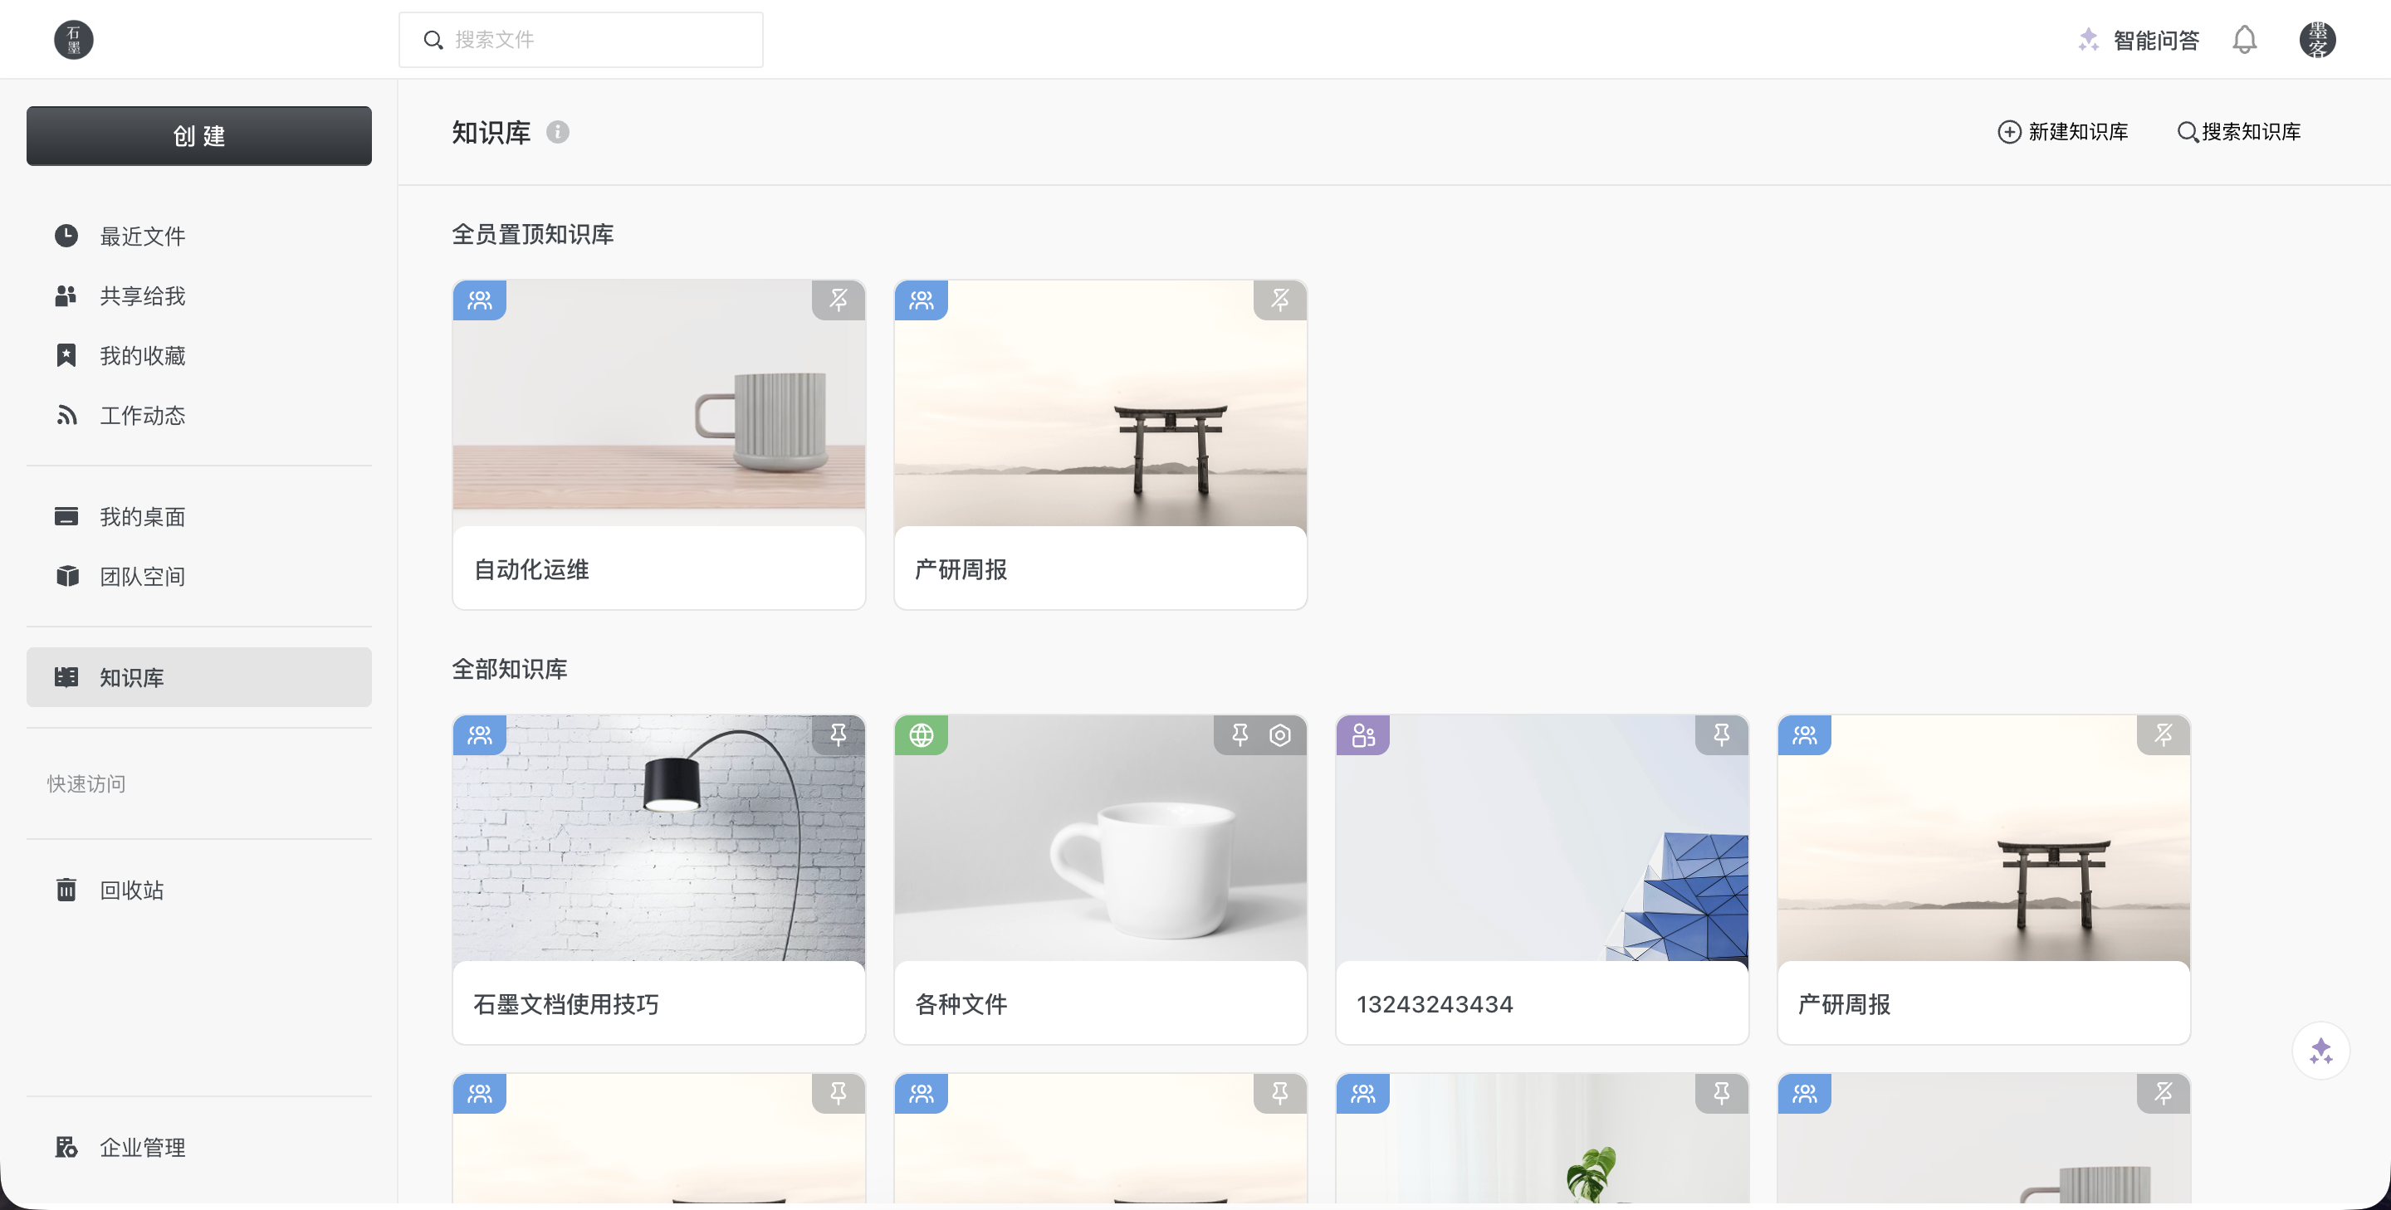Open 最近文件 in sidebar
Screen dimensions: 2391x1210
198,236
